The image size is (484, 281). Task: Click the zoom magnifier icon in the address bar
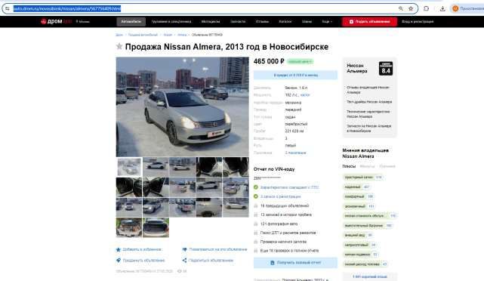[401, 8]
